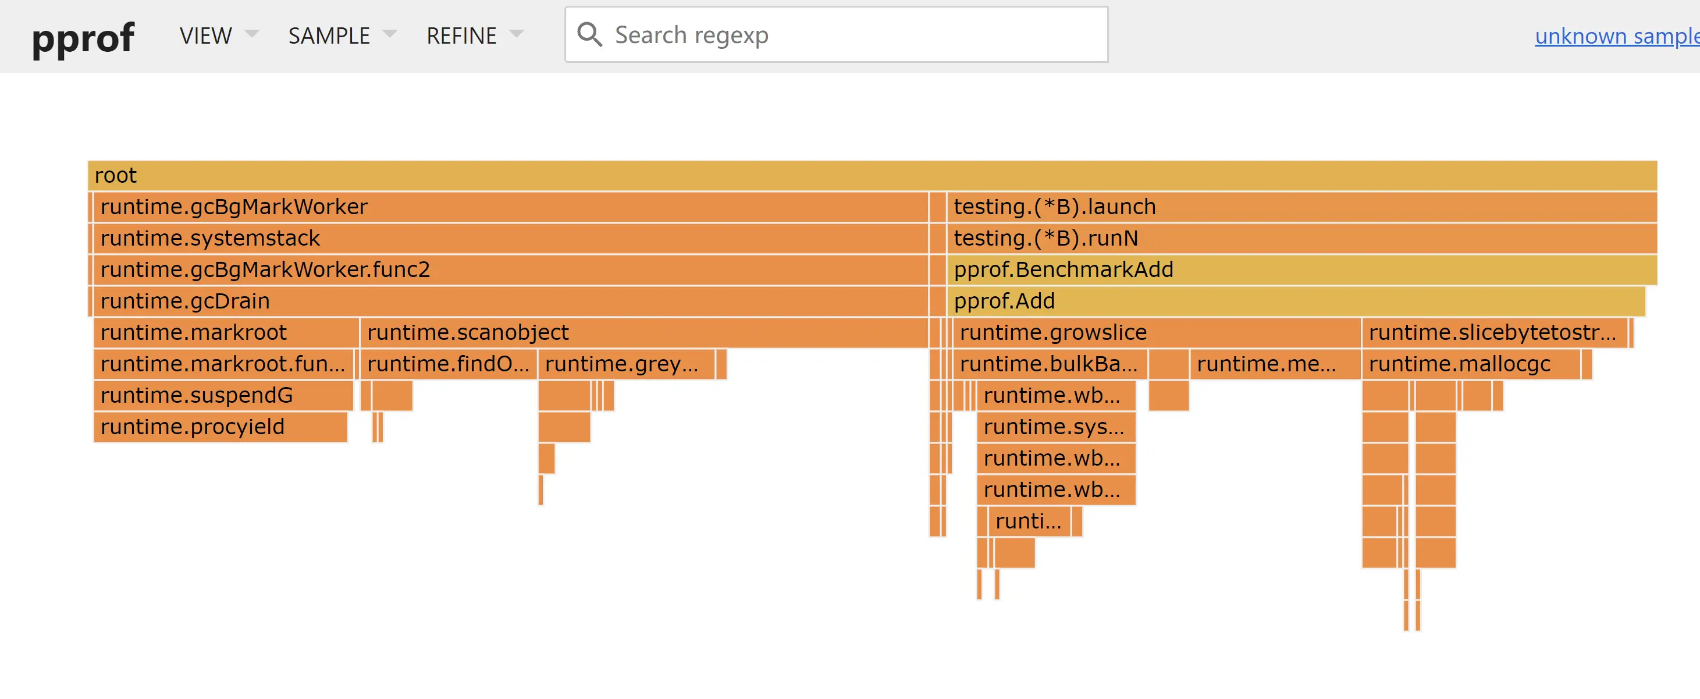Select the root flame graph frame
This screenshot has height=699, width=1700.
pos(871,176)
